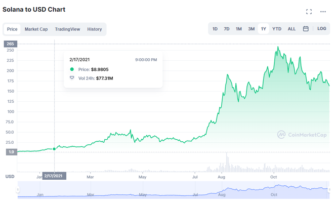The width and height of the screenshot is (334, 202).
Task: Click the 1.9 low price label
Action: point(11,152)
